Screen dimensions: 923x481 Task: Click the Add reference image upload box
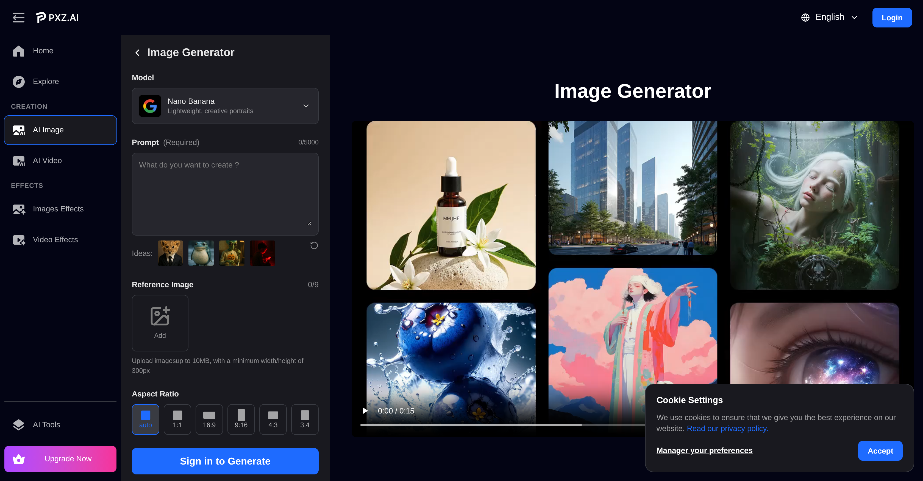coord(160,323)
